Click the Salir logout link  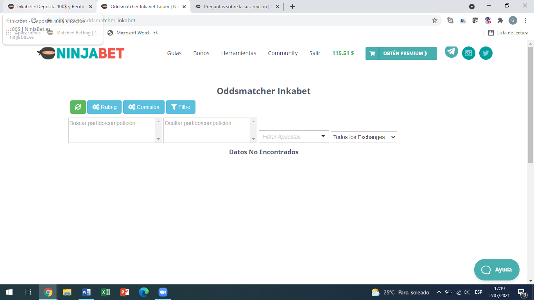[x=315, y=53]
